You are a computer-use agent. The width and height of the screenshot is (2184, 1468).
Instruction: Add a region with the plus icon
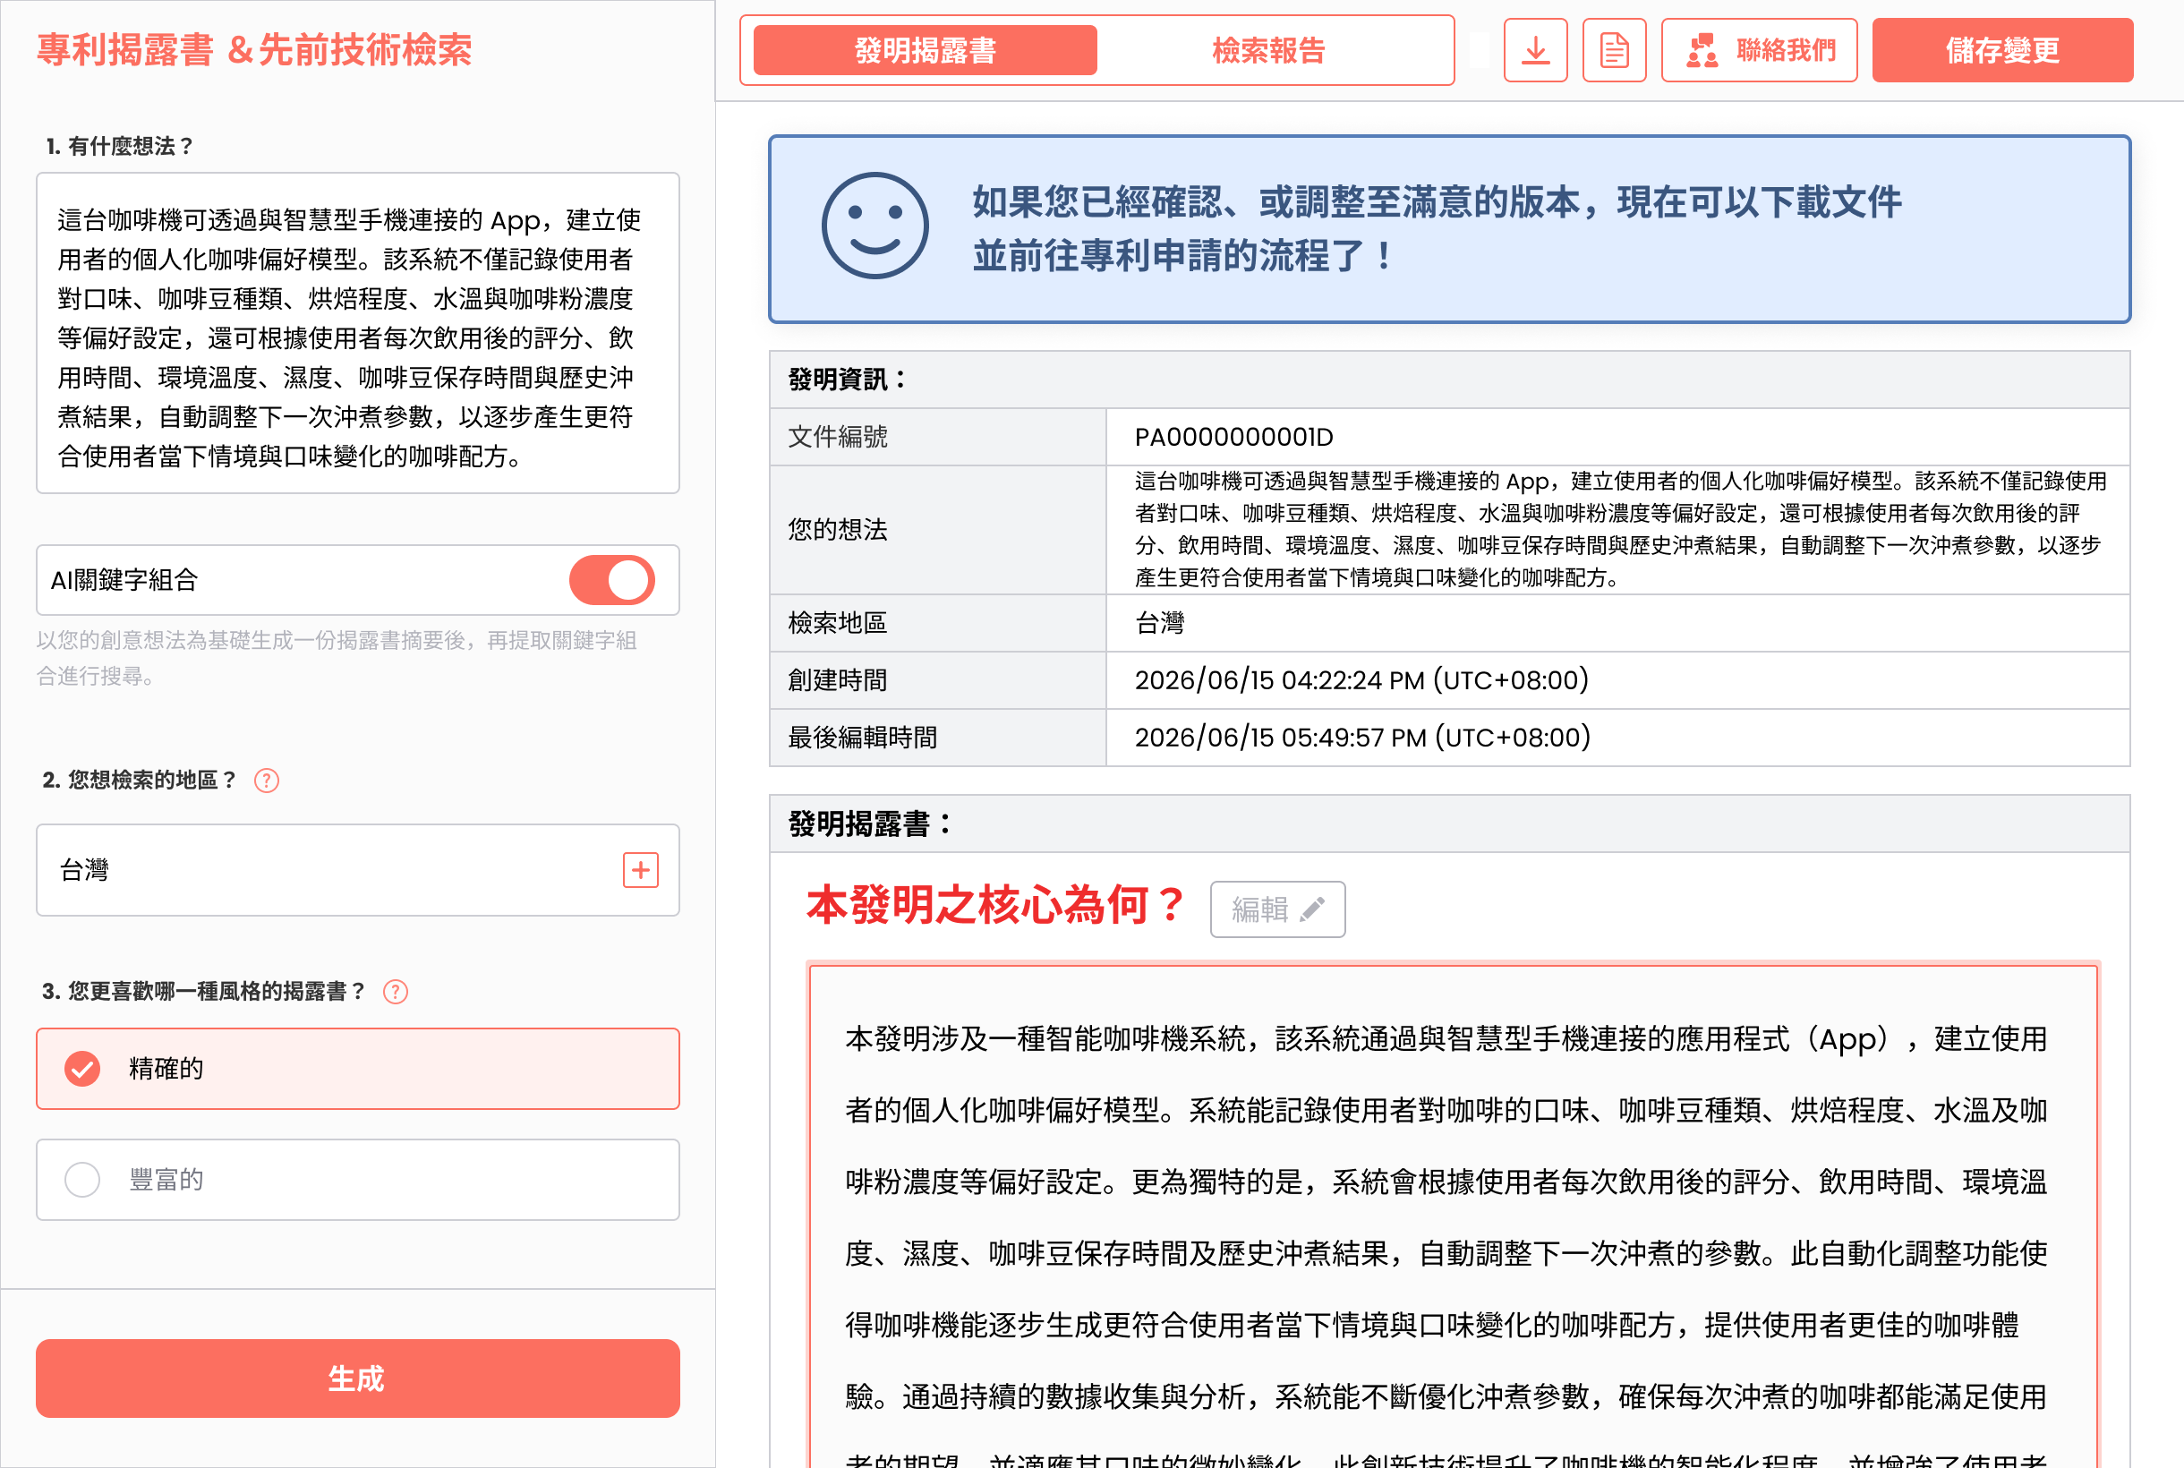click(x=640, y=870)
